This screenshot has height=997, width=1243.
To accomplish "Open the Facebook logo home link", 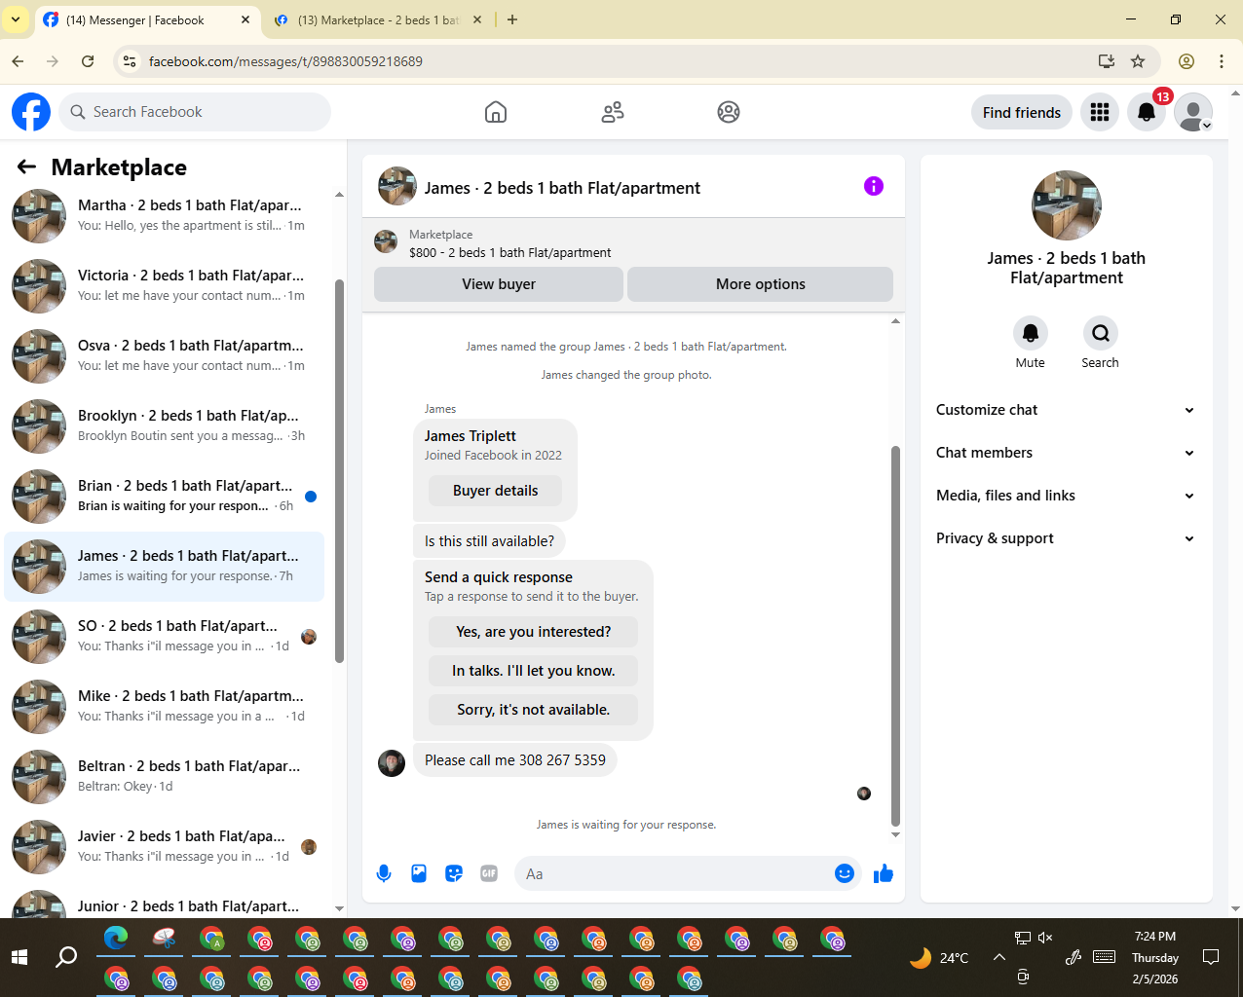I will pyautogui.click(x=31, y=112).
